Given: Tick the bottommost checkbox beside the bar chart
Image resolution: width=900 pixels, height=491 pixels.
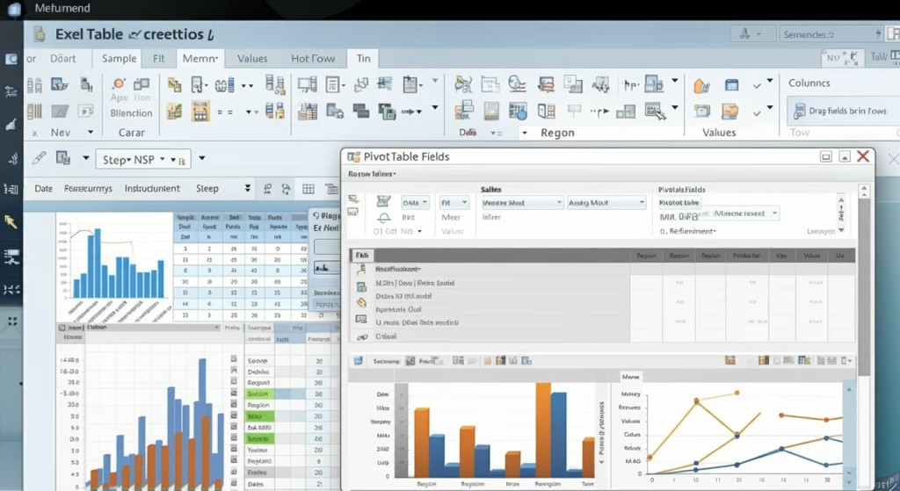Looking at the screenshot, I should click(x=234, y=484).
